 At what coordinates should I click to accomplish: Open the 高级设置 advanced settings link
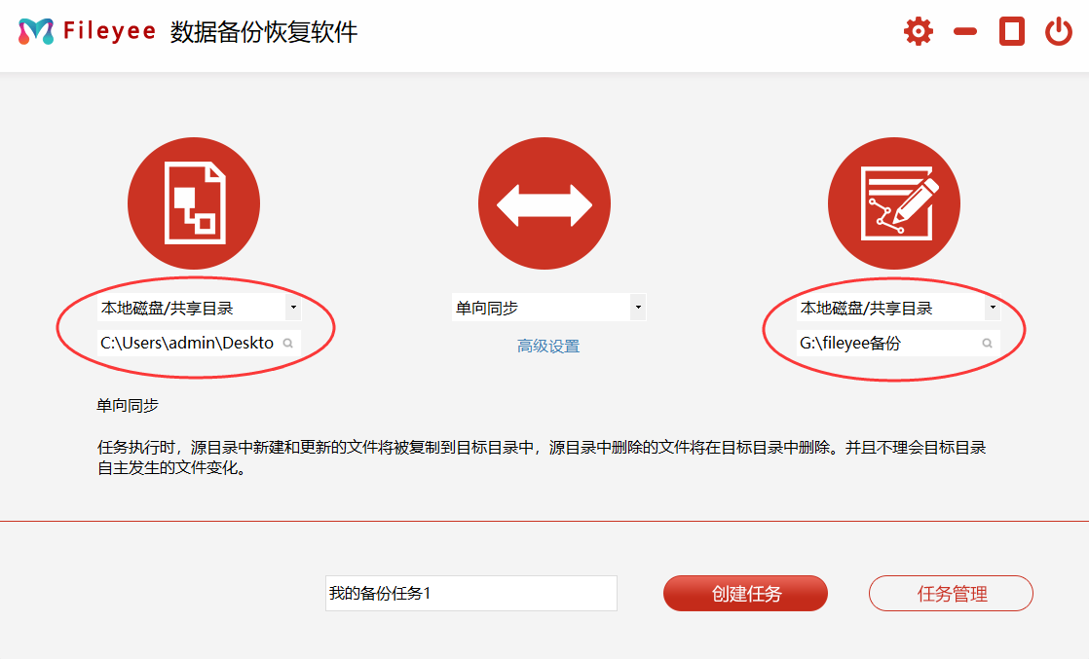click(548, 347)
